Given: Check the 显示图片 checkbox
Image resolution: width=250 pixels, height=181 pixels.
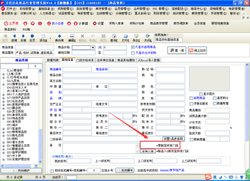Looking at the screenshot, I should pos(201,94).
